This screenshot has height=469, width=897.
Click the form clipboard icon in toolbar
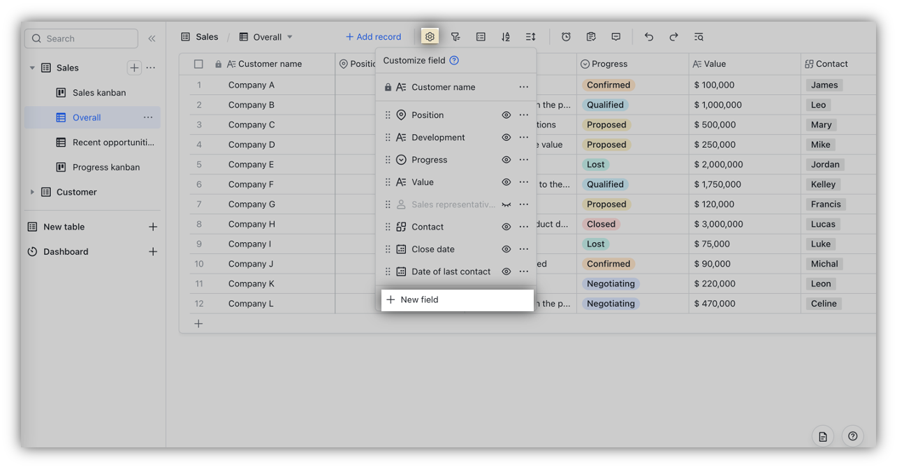click(x=591, y=36)
